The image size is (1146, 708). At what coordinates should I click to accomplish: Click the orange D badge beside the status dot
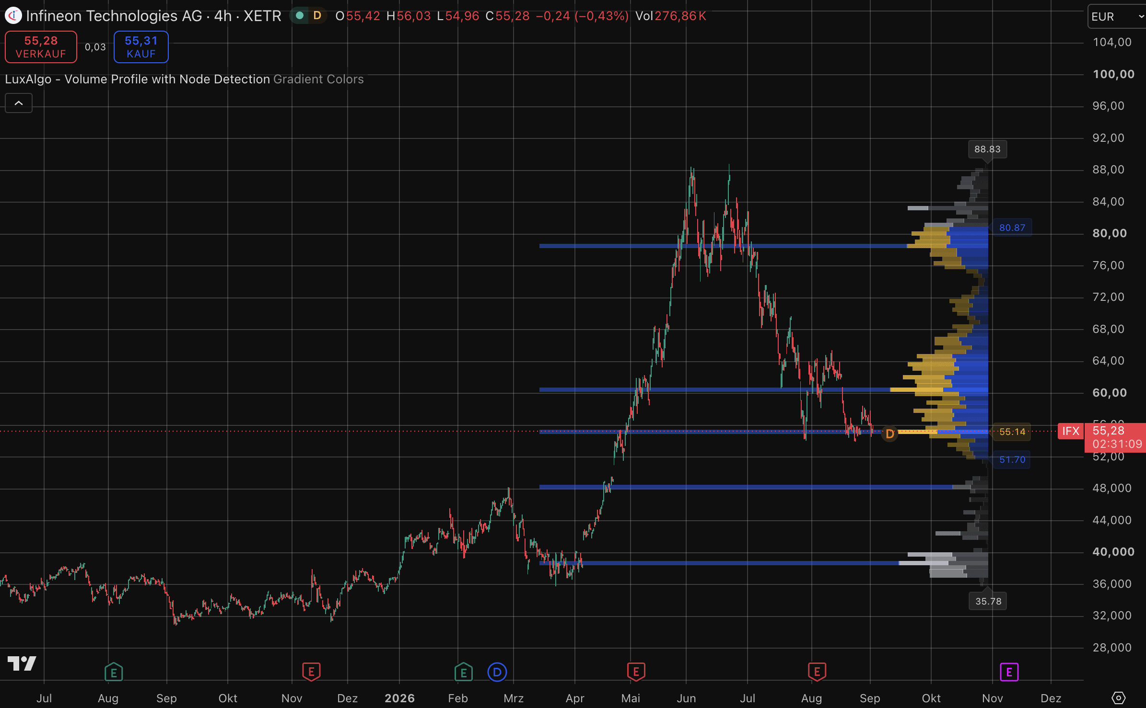pos(317,16)
